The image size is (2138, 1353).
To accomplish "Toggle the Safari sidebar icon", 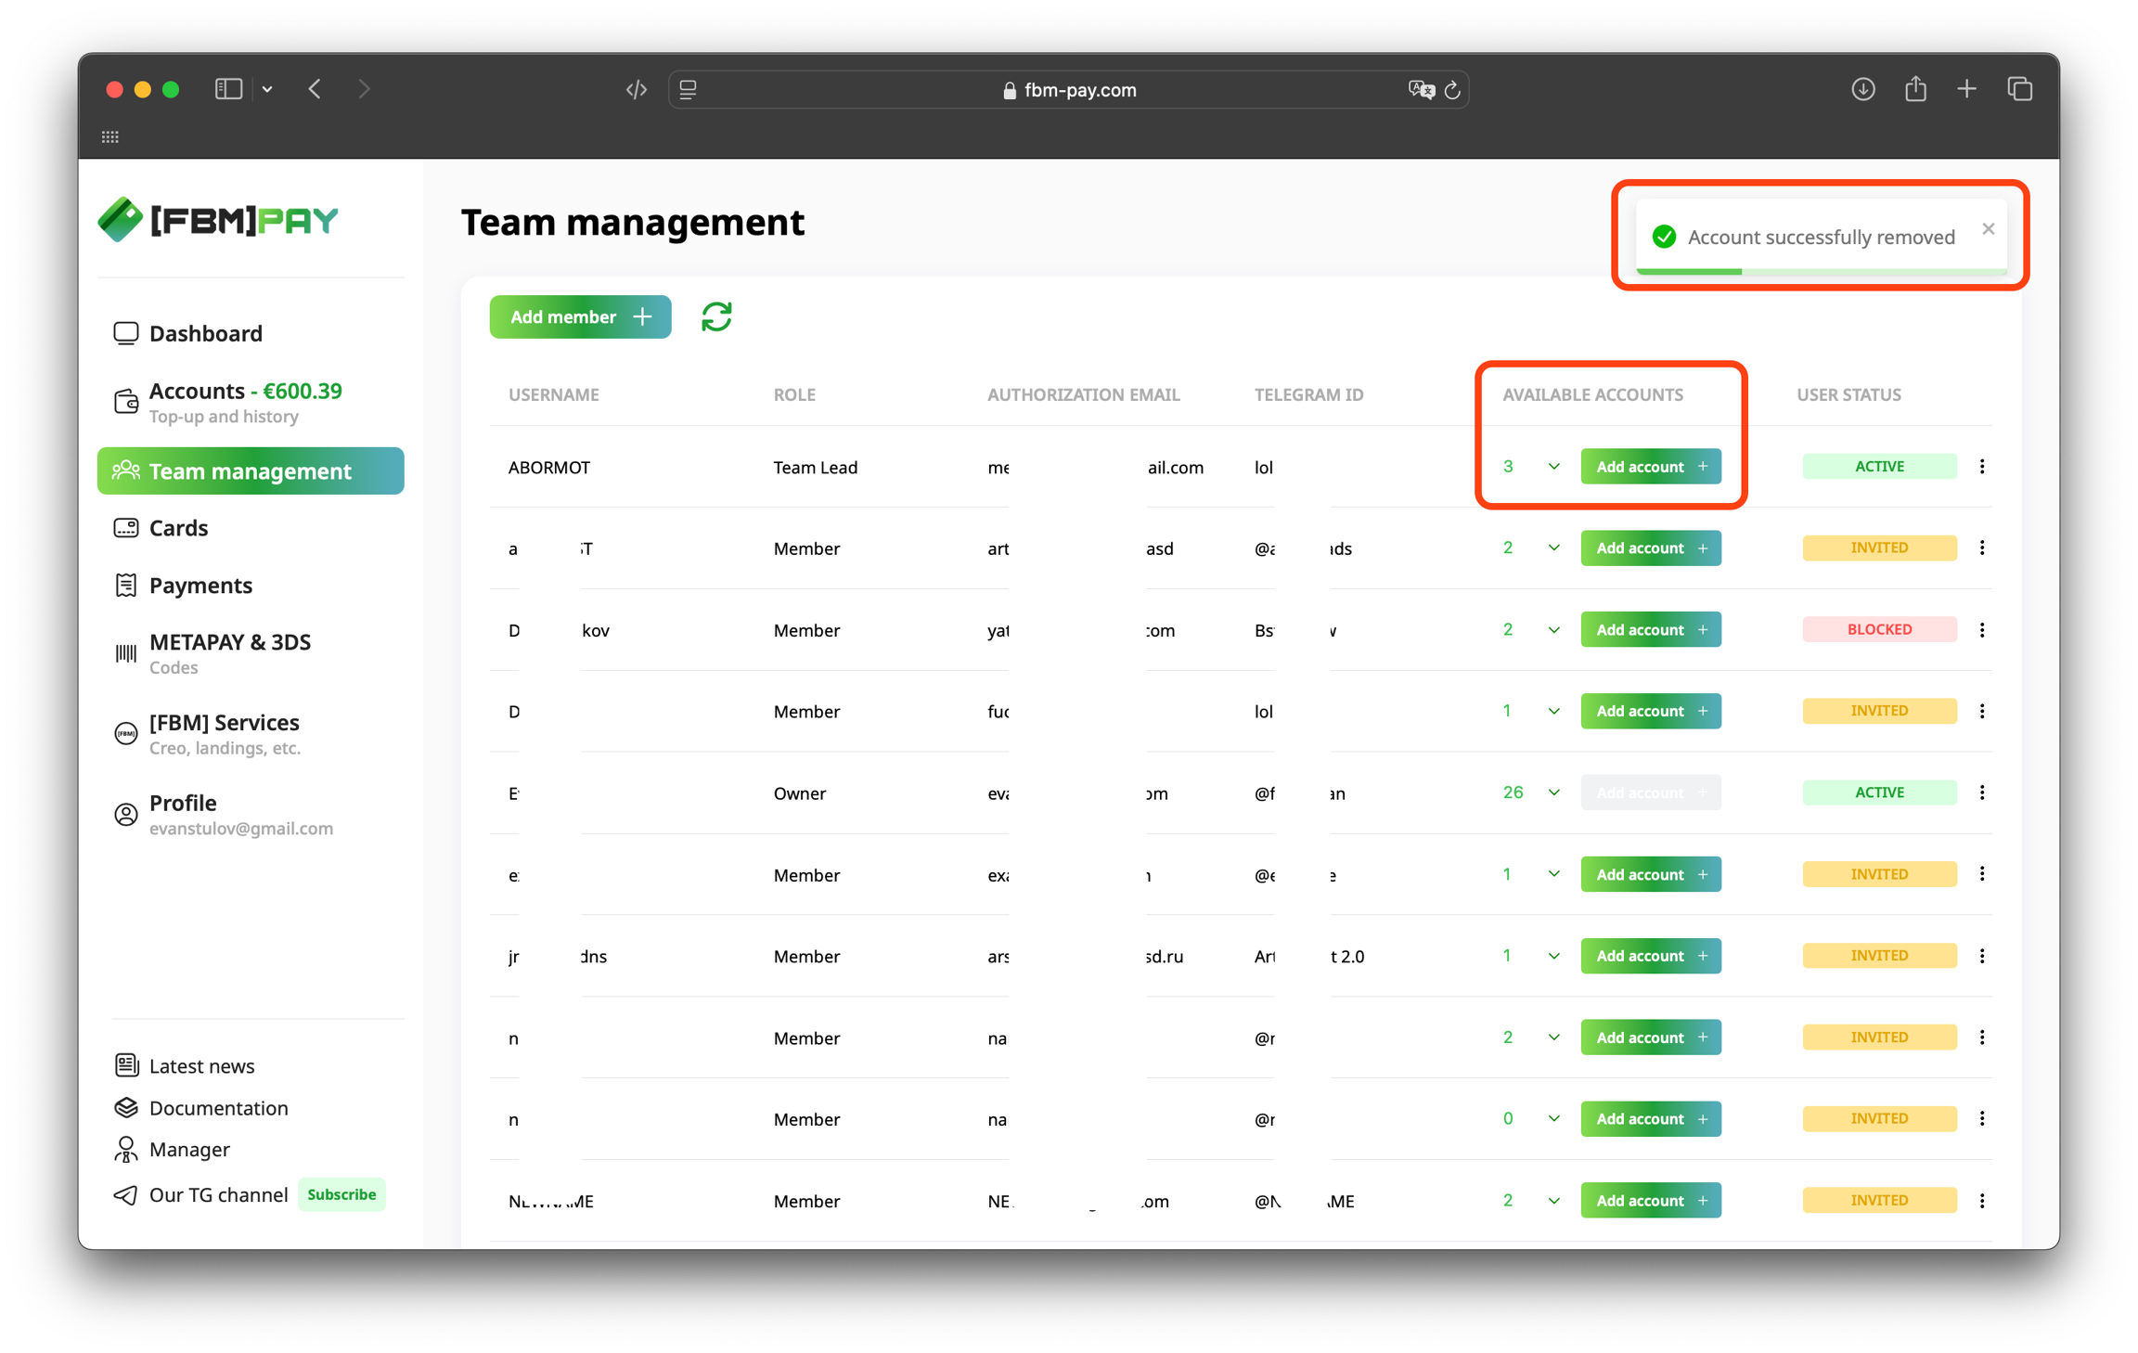I will pos(228,89).
